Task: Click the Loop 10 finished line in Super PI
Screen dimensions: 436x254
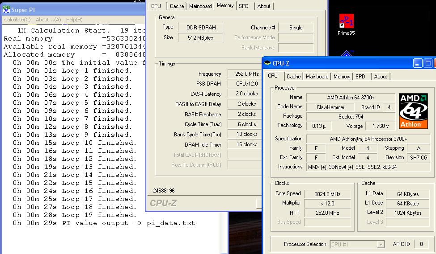Action: 75,143
